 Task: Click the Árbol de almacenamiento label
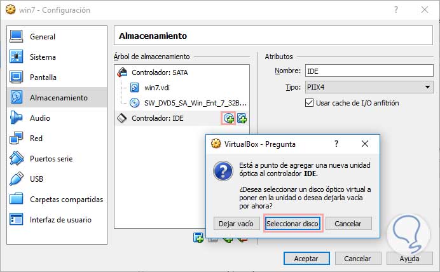point(152,57)
